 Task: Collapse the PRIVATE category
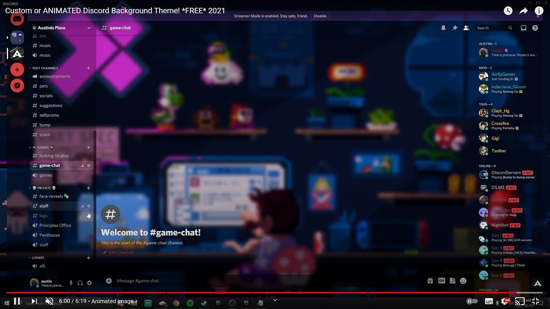43,188
